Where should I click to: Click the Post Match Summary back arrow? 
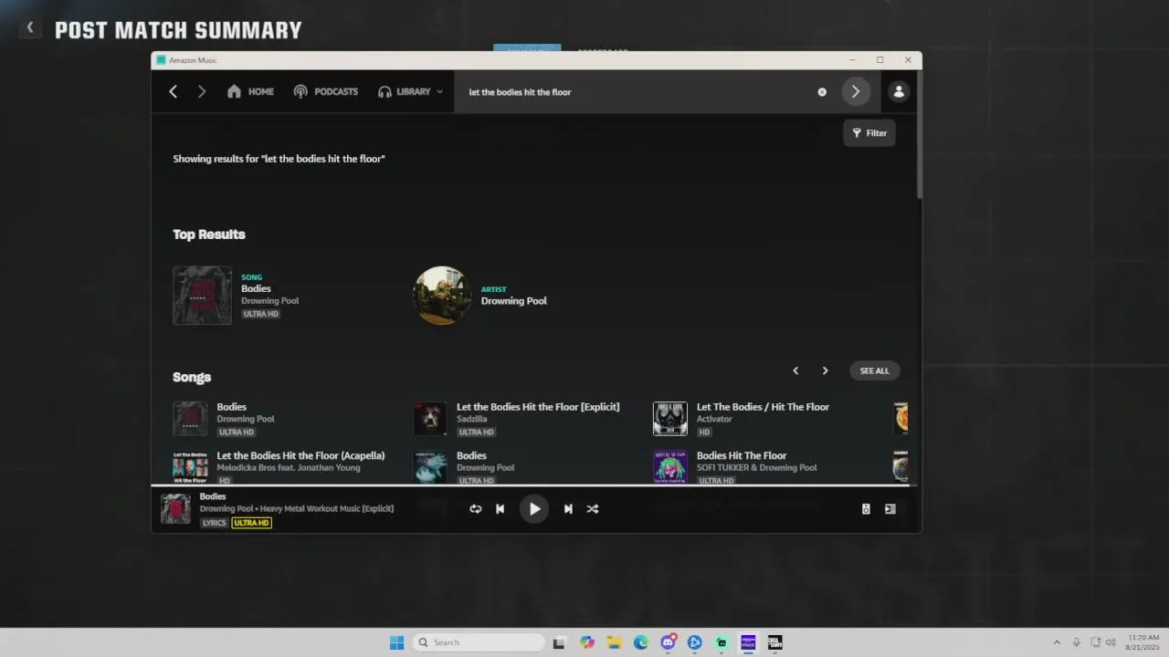point(29,28)
